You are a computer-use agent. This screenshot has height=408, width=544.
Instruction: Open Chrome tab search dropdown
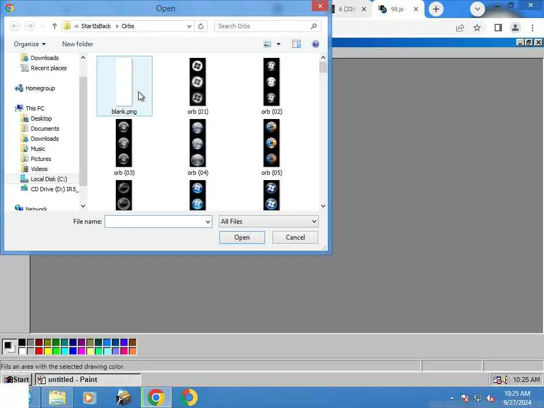click(x=478, y=9)
